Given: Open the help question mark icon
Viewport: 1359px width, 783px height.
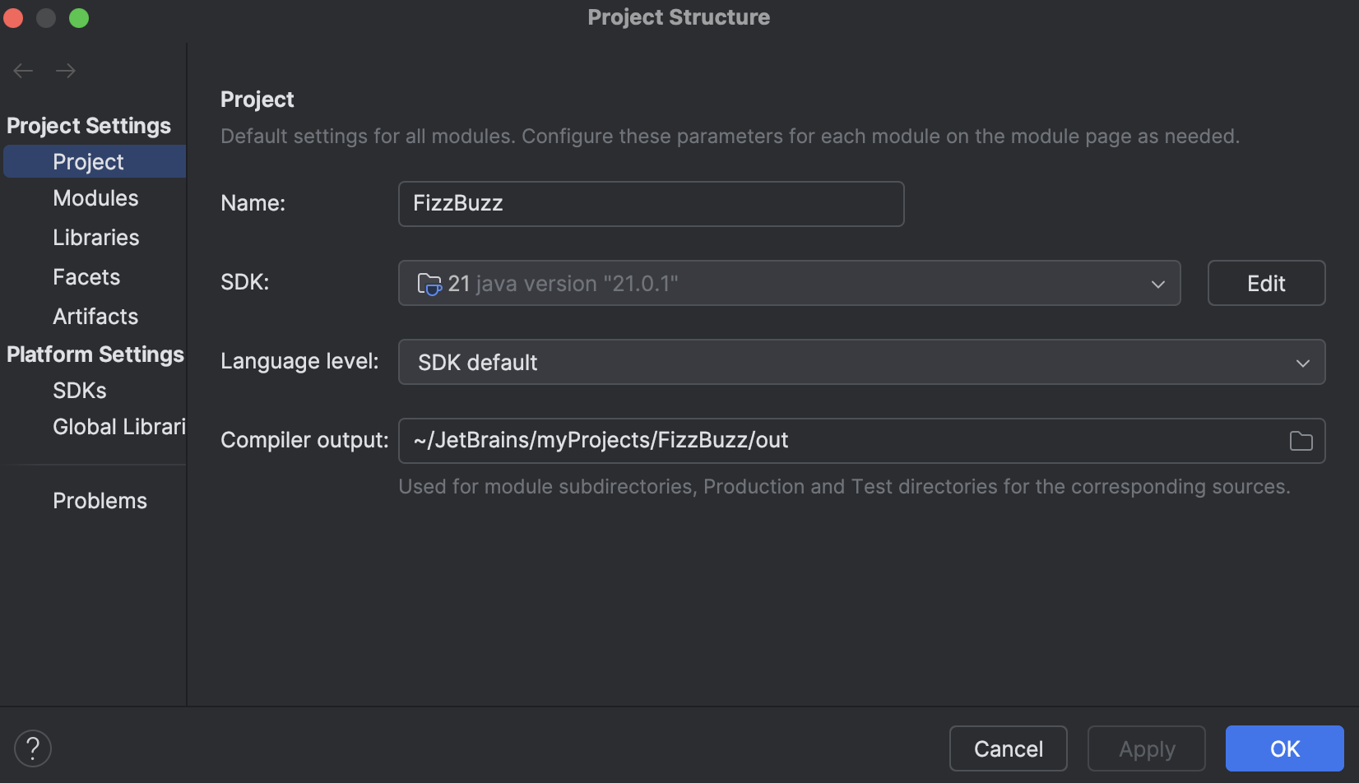Looking at the screenshot, I should [x=33, y=748].
